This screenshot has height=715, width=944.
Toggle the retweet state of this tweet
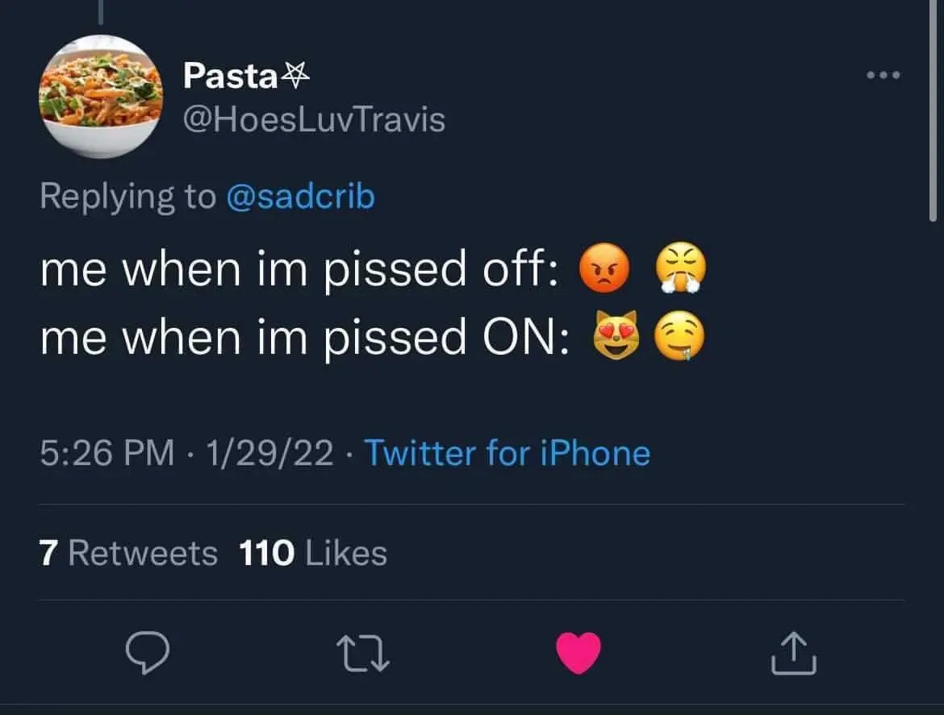click(362, 655)
